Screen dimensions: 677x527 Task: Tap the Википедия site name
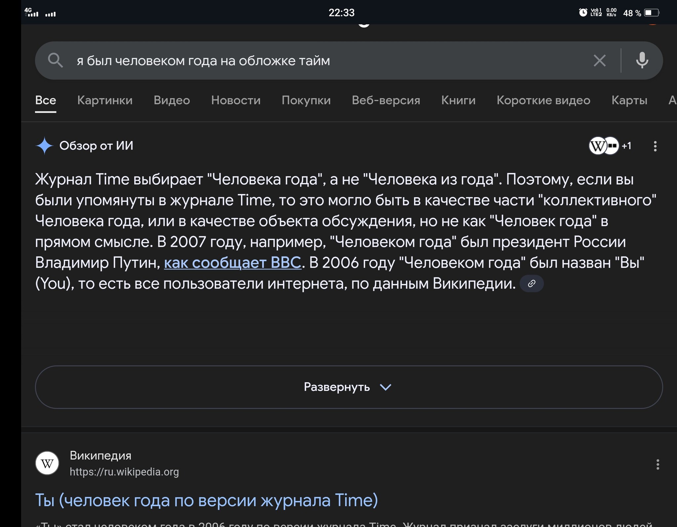[100, 456]
